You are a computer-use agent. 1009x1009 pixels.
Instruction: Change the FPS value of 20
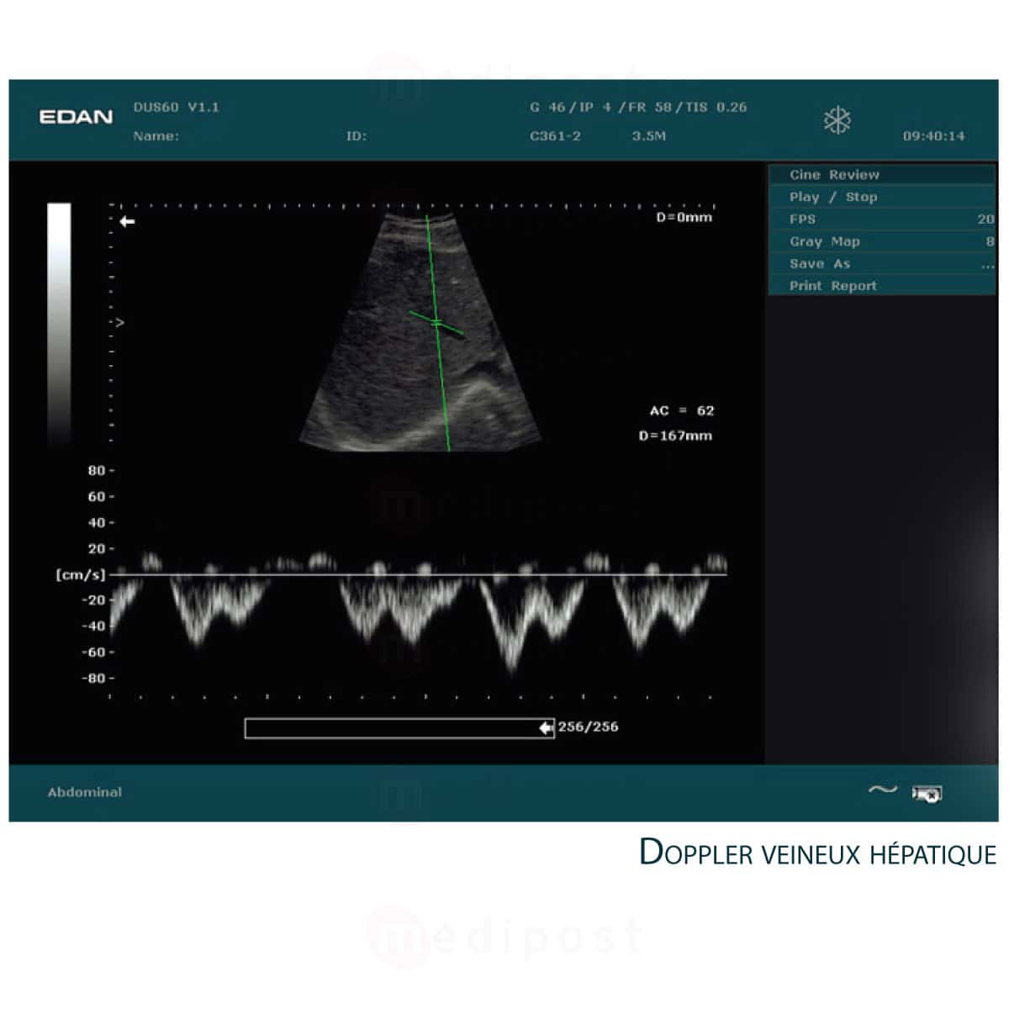(x=984, y=219)
